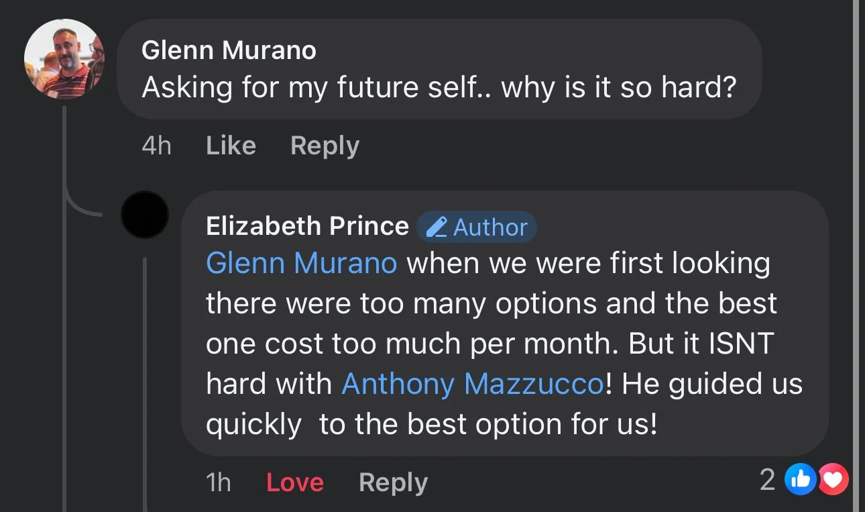The height and width of the screenshot is (512, 865).
Task: Reply to Elizabeth Prince's comment
Action: pyautogui.click(x=393, y=482)
